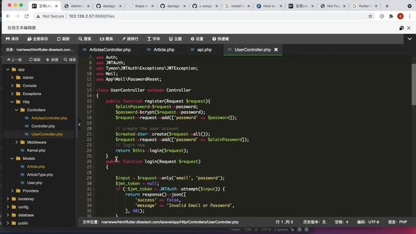Expand the public folder

pos(8,223)
